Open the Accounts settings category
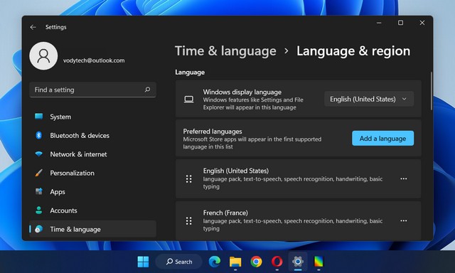 click(92, 210)
